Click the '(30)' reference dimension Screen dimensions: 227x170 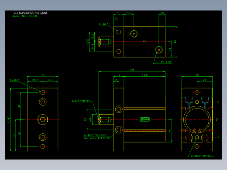(x=87, y=41)
